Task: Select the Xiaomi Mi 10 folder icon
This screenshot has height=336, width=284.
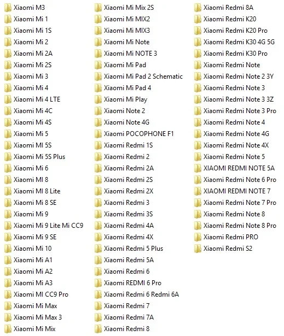Action: click(x=8, y=249)
